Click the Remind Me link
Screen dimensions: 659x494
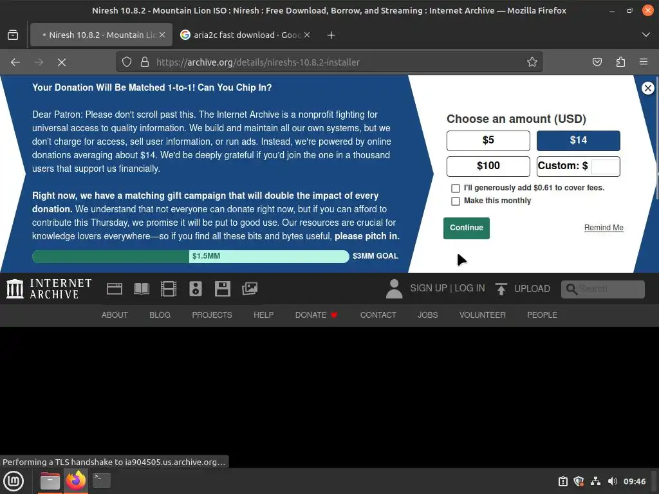[604, 228]
